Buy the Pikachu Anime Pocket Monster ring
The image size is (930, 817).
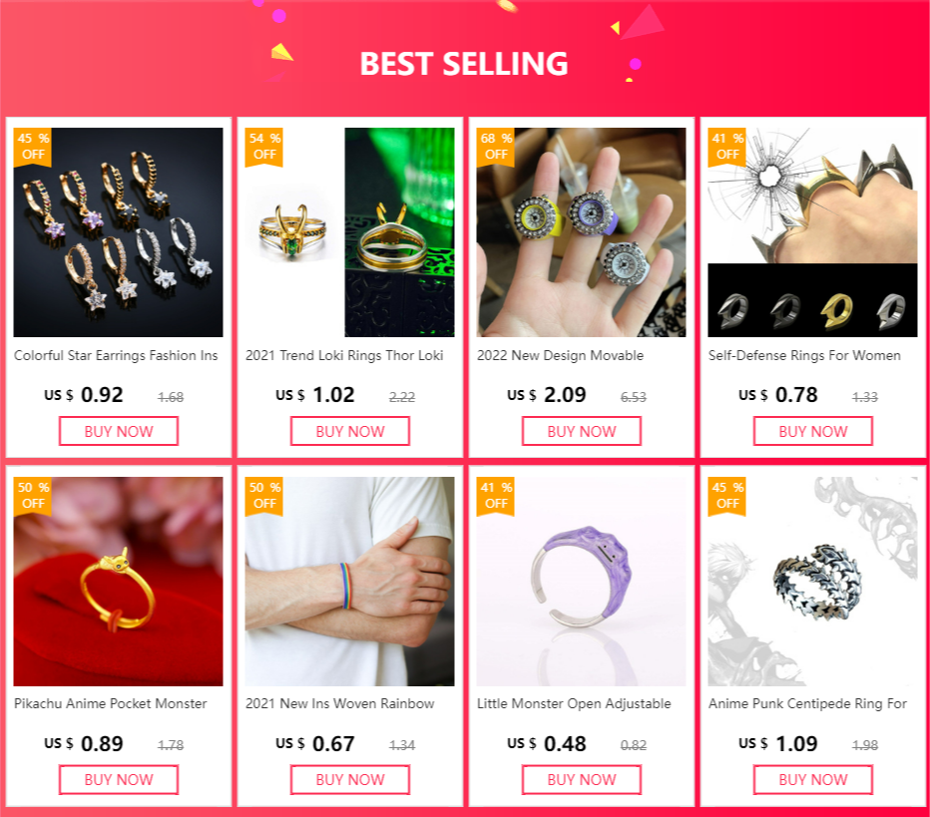[119, 780]
